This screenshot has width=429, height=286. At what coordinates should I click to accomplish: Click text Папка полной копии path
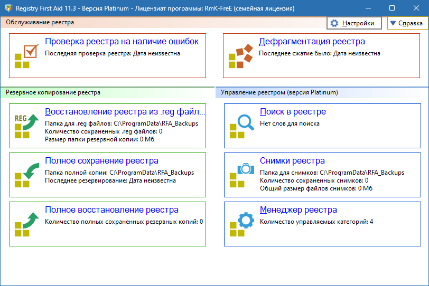click(x=119, y=173)
